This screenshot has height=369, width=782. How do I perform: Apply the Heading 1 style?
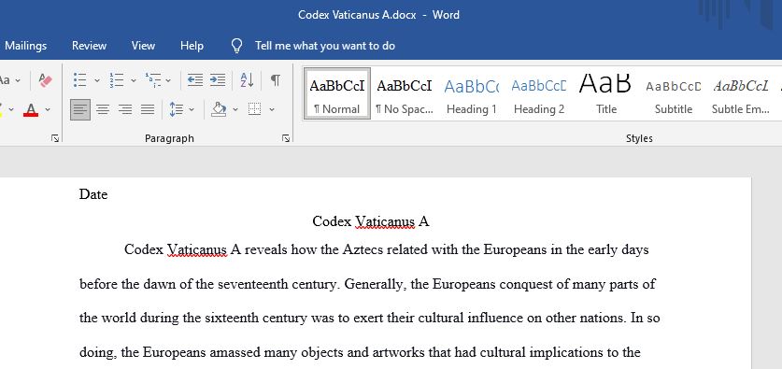(x=471, y=93)
